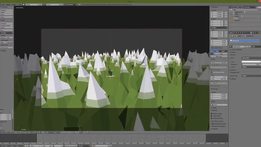Click the Translate button
The image size is (261, 147).
7,10
